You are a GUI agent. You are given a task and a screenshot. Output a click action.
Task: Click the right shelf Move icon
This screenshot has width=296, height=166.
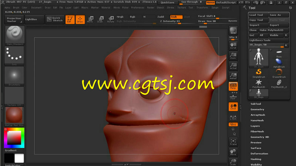(233, 152)
